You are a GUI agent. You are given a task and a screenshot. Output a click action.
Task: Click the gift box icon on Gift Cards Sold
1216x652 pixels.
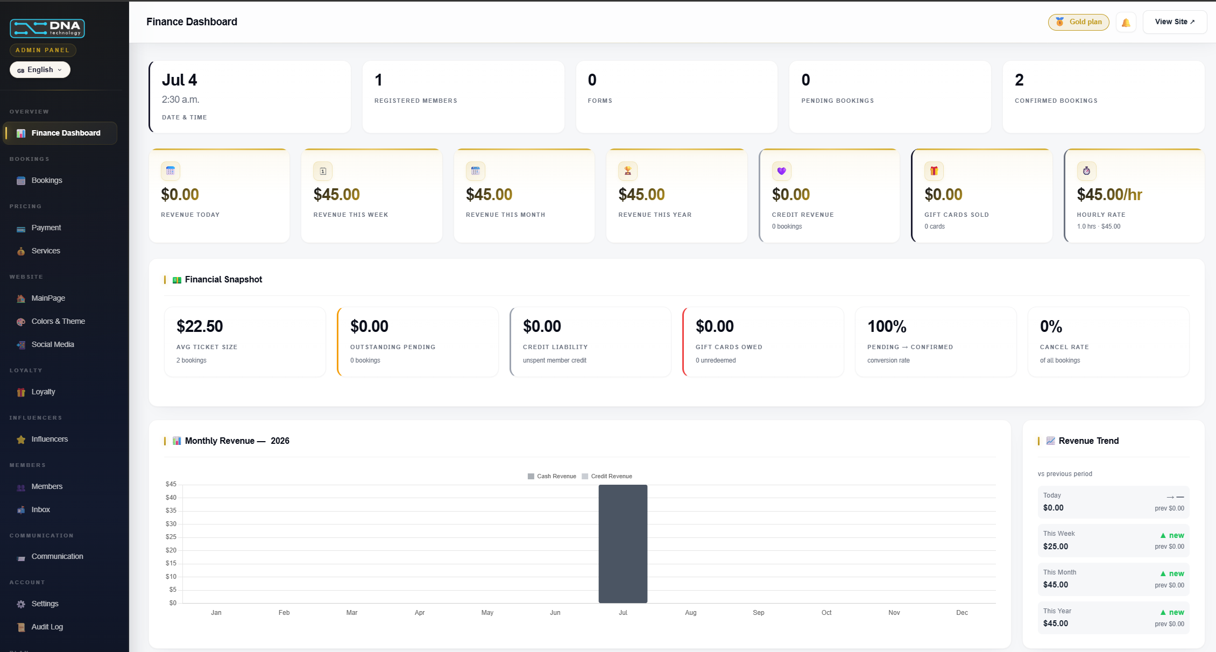(934, 171)
